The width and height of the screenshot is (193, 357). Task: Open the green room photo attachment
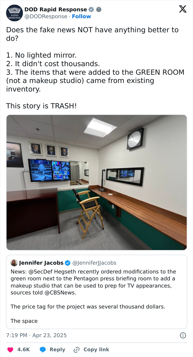(x=96, y=182)
